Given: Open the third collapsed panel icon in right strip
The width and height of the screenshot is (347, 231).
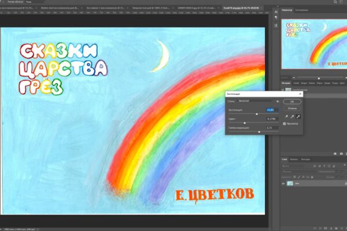Looking at the screenshot, I should 276,25.
